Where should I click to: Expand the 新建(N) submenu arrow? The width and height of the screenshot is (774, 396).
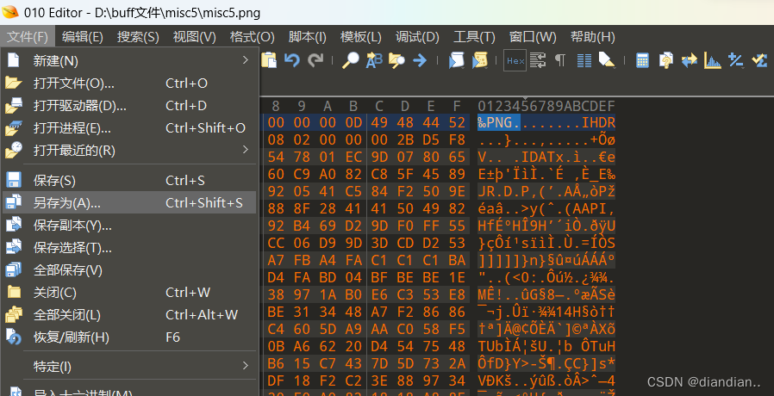246,60
